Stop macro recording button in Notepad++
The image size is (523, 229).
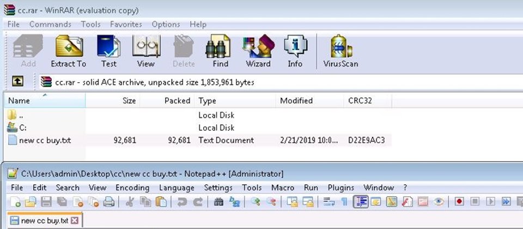click(475, 202)
